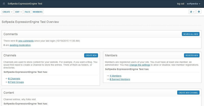Screen dimensions: 204x106
Task: Click the Softpedia ExpressionEngine Test Overview heading
Action: (30, 22)
